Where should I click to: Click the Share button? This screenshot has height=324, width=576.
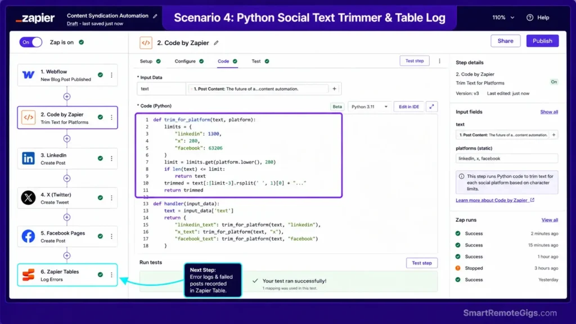click(x=506, y=41)
